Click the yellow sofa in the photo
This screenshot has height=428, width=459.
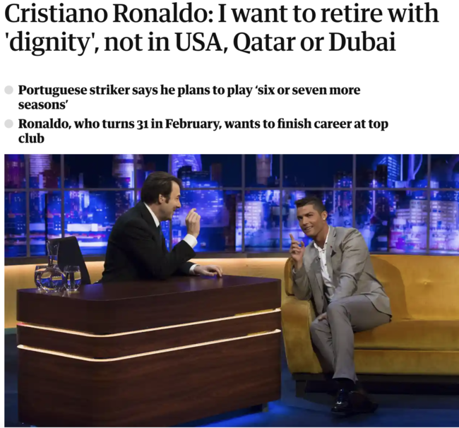[381, 316]
